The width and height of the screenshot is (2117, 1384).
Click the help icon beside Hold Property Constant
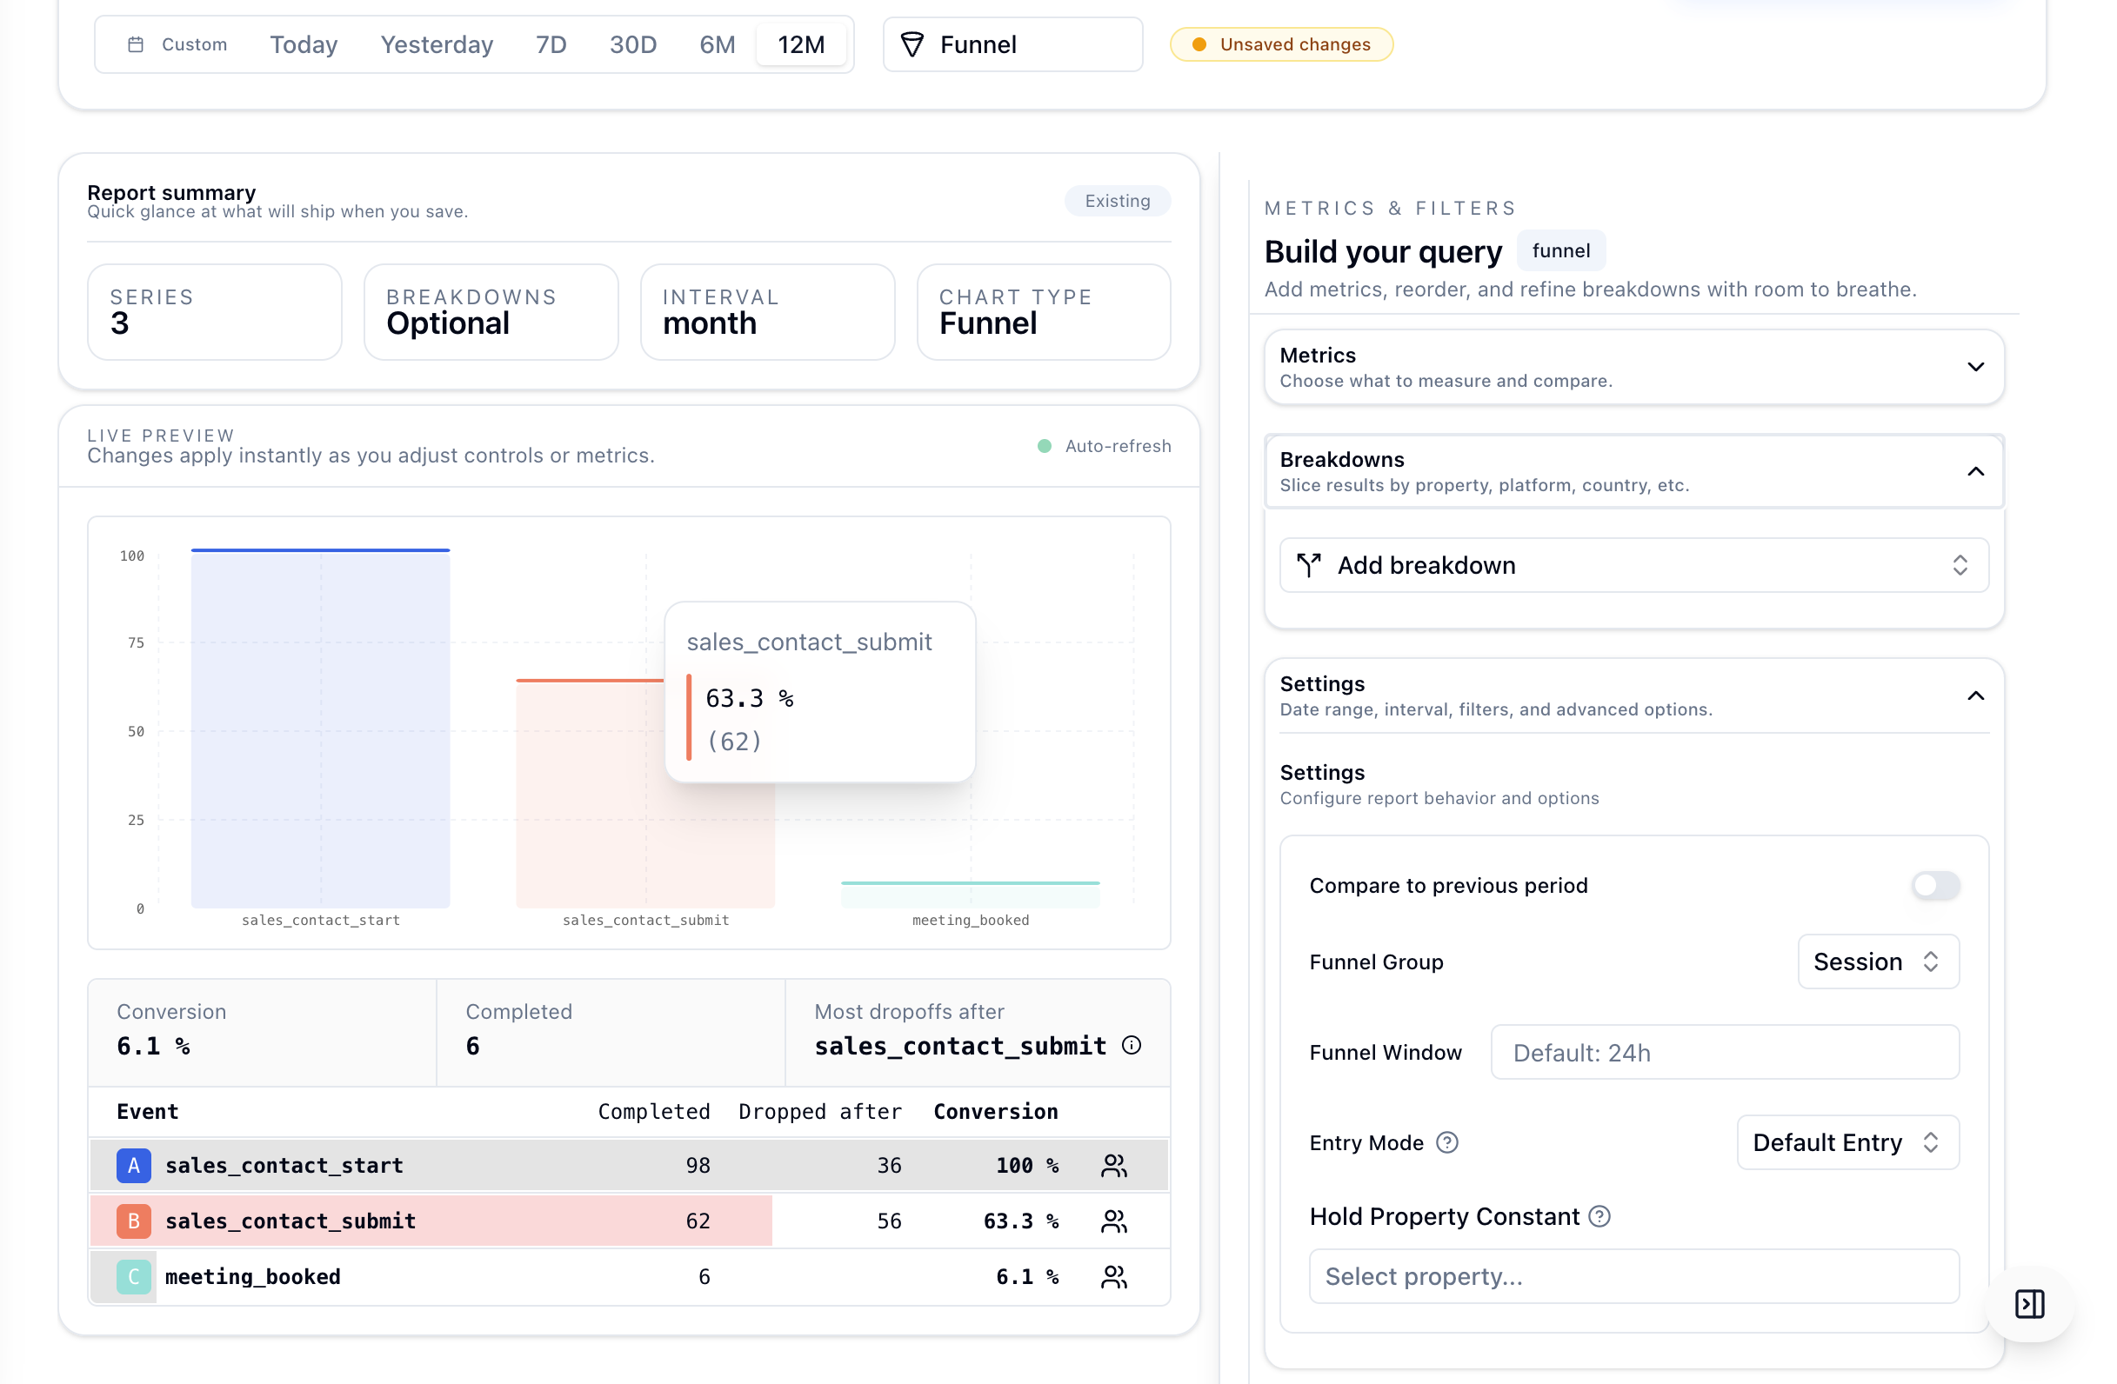coord(1600,1216)
